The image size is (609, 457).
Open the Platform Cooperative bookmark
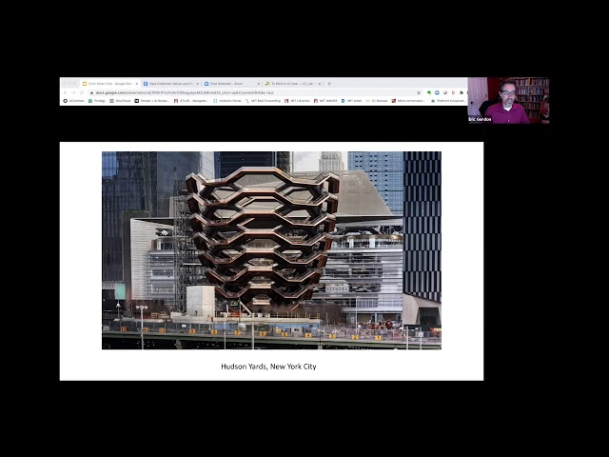(x=448, y=101)
